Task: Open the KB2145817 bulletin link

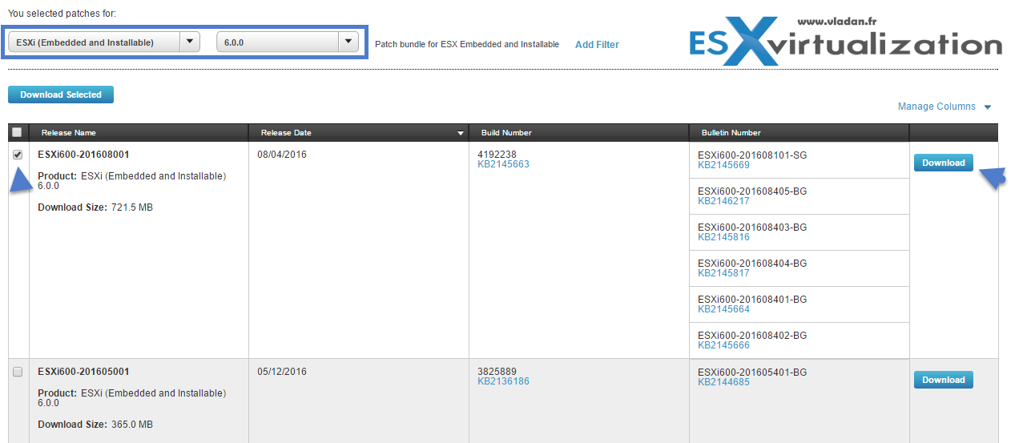Action: 723,273
